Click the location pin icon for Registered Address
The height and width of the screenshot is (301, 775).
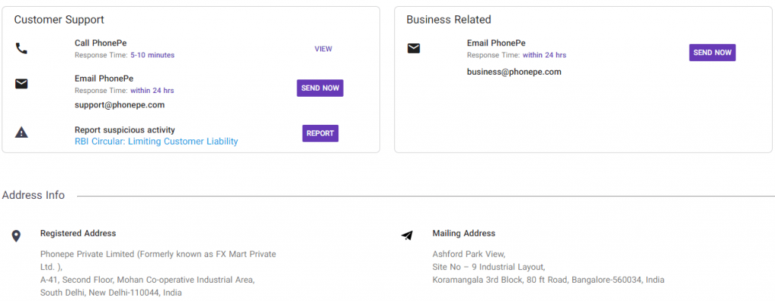tap(17, 236)
